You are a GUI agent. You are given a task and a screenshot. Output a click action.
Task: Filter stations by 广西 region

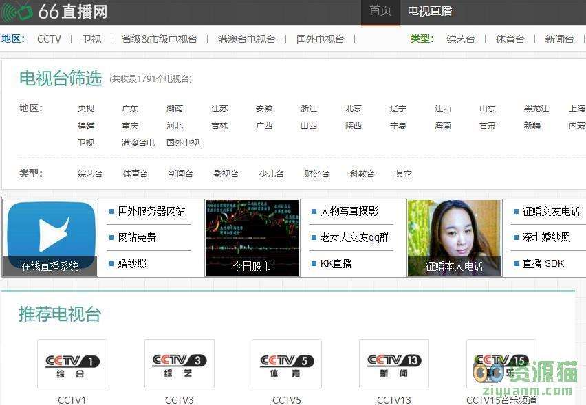point(264,126)
